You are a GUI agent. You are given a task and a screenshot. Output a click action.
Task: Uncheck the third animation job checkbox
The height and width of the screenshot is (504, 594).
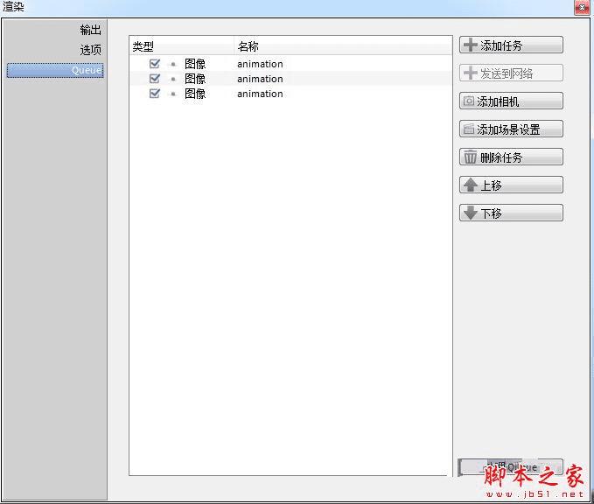coord(155,94)
